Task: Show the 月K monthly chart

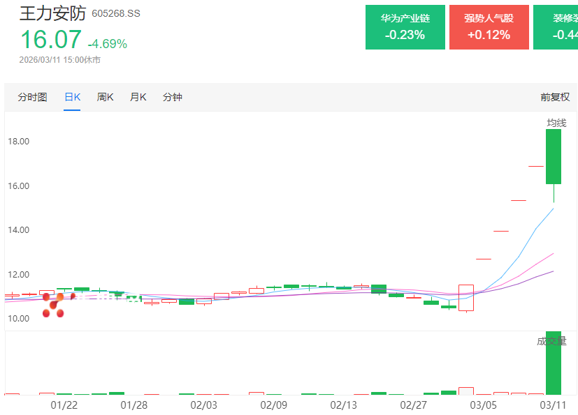Action: [x=138, y=97]
